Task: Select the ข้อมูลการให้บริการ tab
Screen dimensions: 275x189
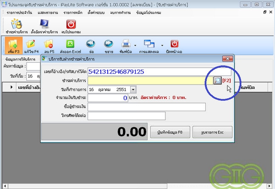Action: tap(20, 59)
